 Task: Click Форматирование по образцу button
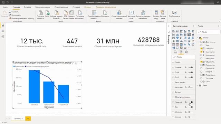(x=21, y=18)
